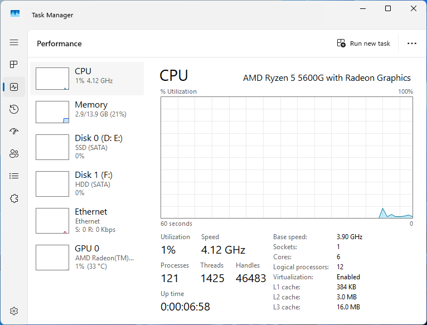
Task: Click the Virtualization Enabled value
Action: (x=348, y=277)
